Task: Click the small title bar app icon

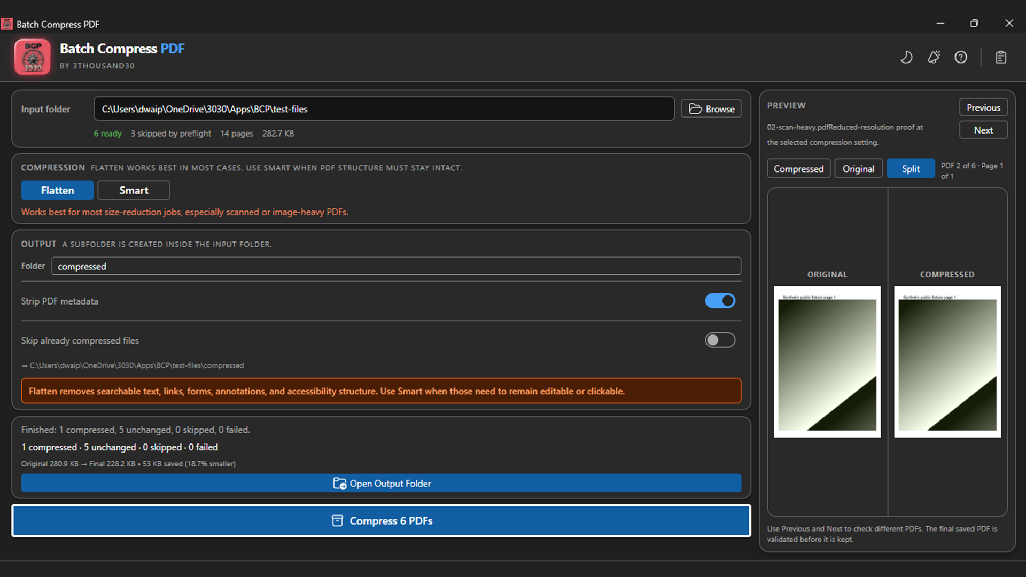Action: pos(7,24)
